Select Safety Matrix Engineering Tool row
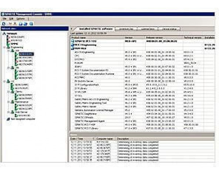This screenshot has height=175, width=219. tap(142, 103)
